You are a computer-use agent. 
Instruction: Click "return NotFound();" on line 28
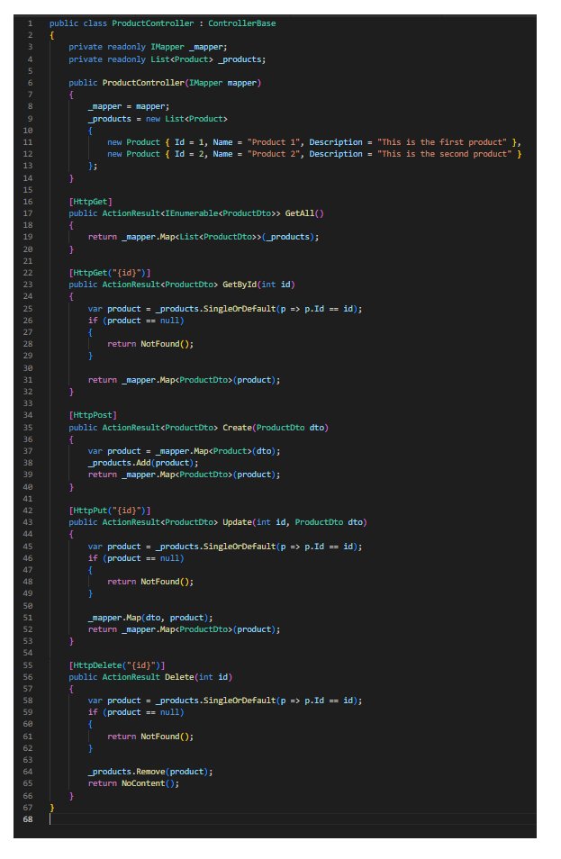[150, 344]
